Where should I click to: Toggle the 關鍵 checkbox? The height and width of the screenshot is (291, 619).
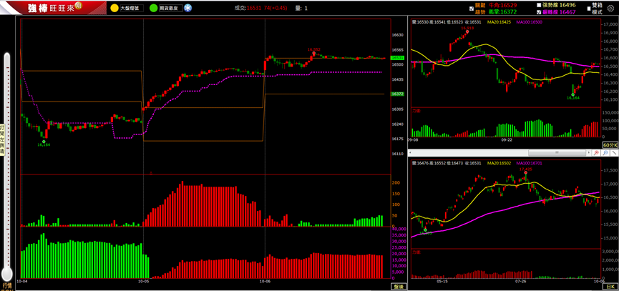coord(471,9)
